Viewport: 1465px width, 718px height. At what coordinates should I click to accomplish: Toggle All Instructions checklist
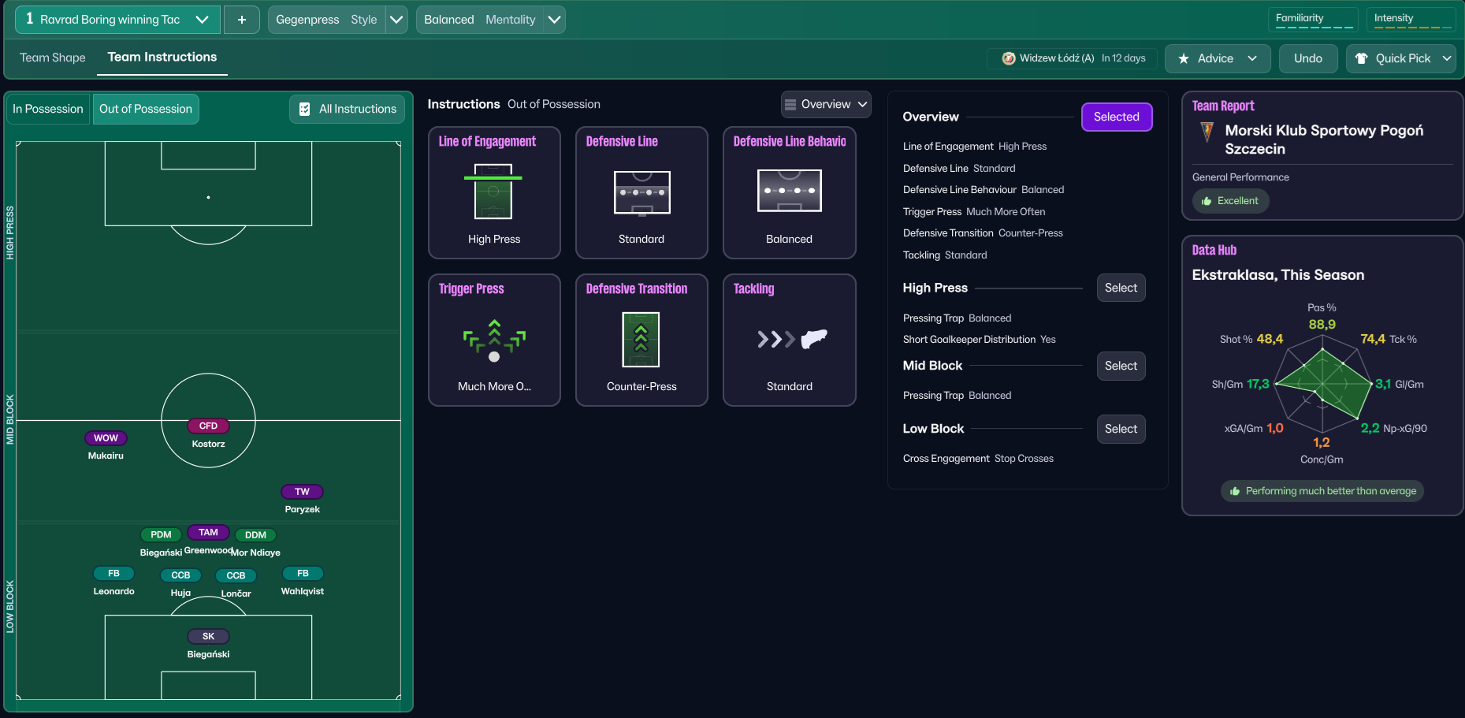click(x=348, y=109)
